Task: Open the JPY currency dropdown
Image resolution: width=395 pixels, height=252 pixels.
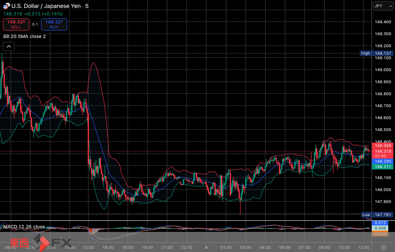Action: (x=383, y=6)
